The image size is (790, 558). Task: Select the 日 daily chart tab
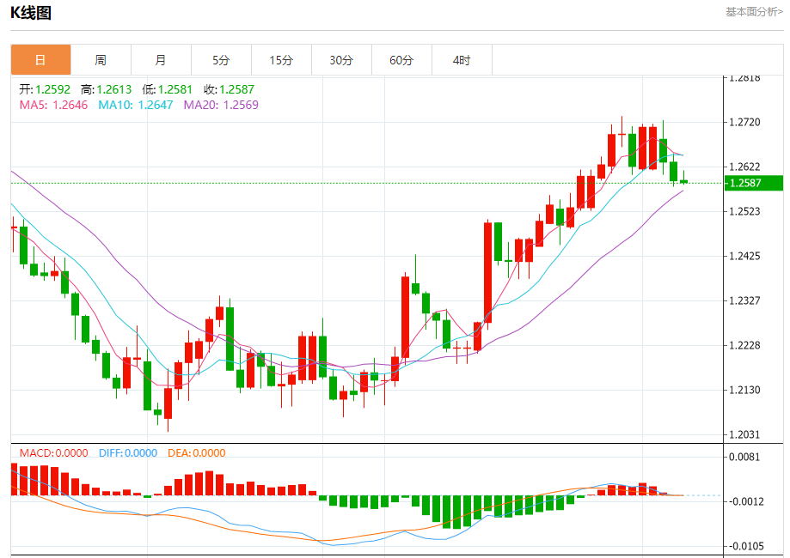tap(40, 60)
